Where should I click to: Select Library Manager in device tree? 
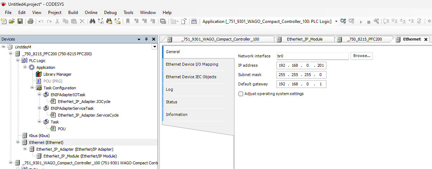coord(57,74)
